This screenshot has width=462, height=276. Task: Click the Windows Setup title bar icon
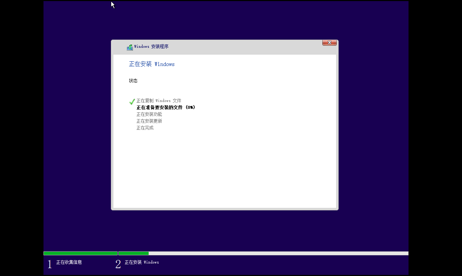(x=130, y=47)
